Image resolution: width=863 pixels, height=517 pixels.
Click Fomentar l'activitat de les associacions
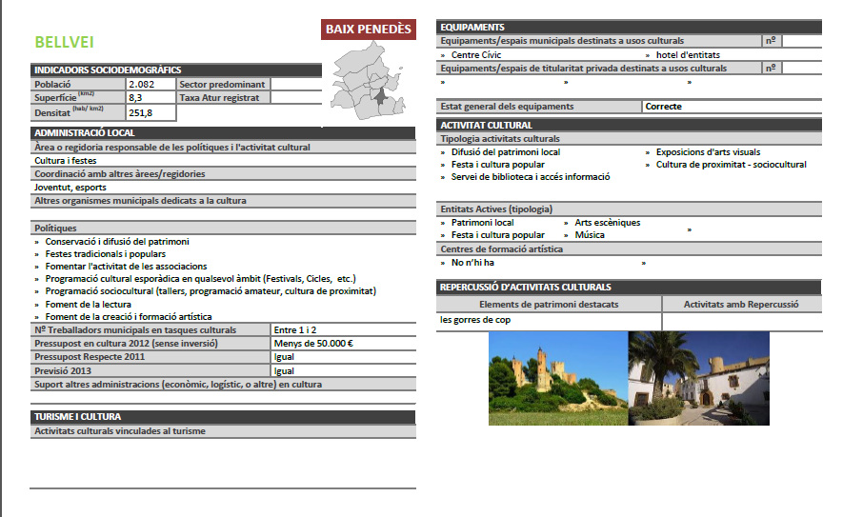tap(126, 267)
